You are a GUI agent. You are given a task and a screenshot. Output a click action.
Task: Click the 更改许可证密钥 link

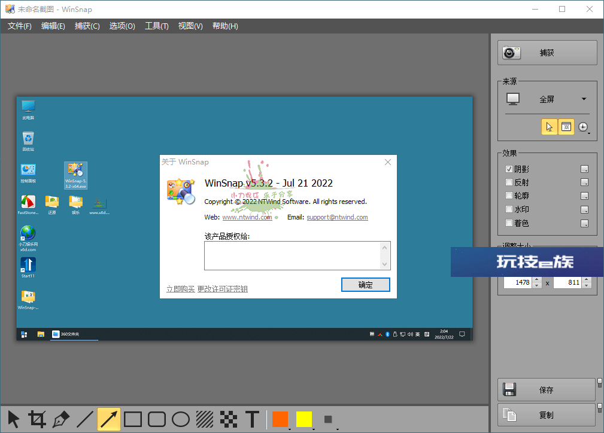(223, 289)
